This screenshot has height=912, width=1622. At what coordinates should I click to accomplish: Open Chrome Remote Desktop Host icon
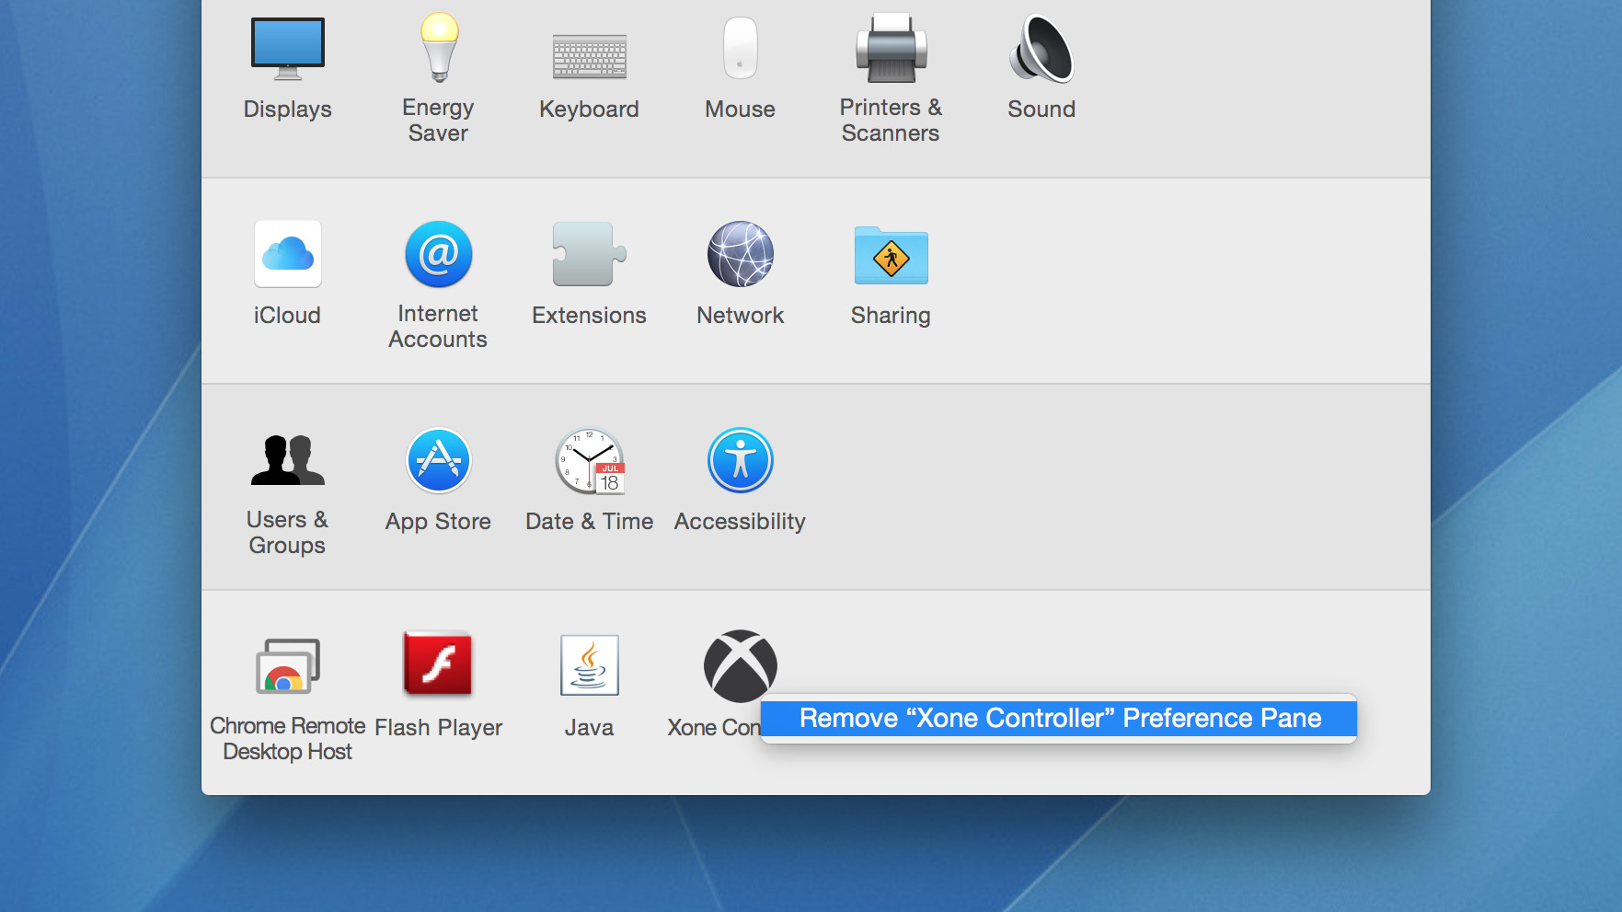pyautogui.click(x=287, y=665)
